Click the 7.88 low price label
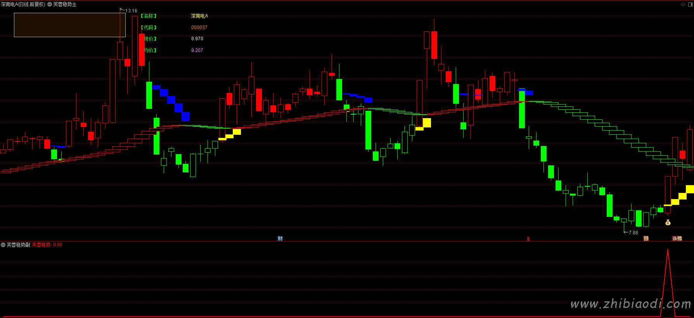Viewport: 694px width, 318px height. 633,233
